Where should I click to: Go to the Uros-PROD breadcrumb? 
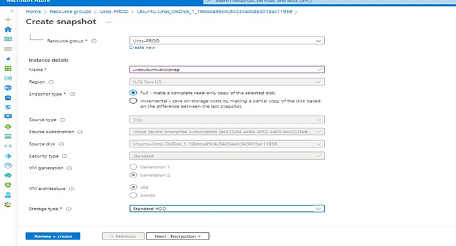point(114,12)
